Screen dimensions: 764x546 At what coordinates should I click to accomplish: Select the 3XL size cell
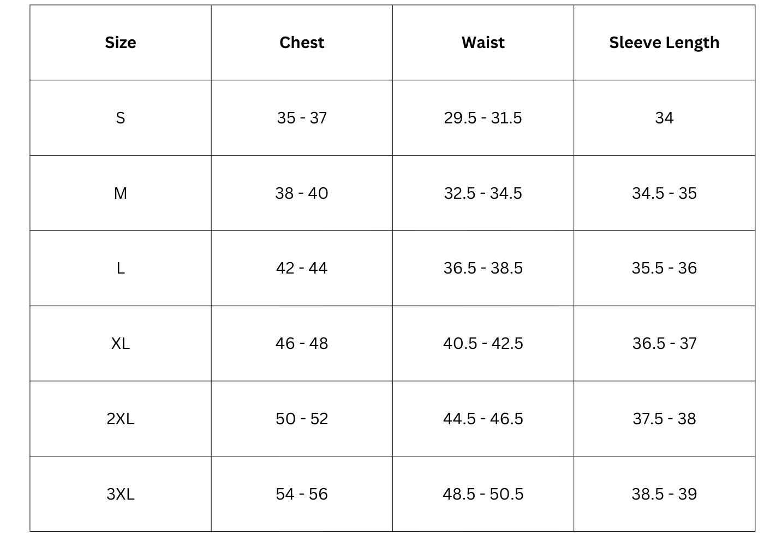(120, 494)
